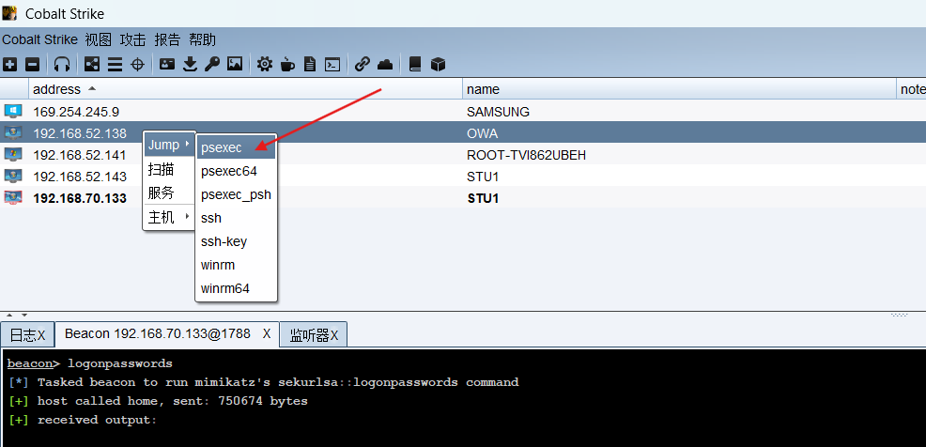The width and height of the screenshot is (926, 447).
Task: Select the 192.168.52.143 address cell
Action: (80, 177)
